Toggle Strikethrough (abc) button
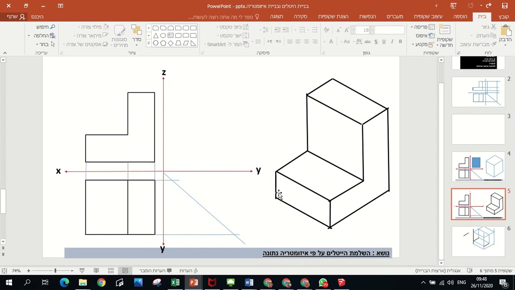The image size is (515, 290). pos(367,41)
